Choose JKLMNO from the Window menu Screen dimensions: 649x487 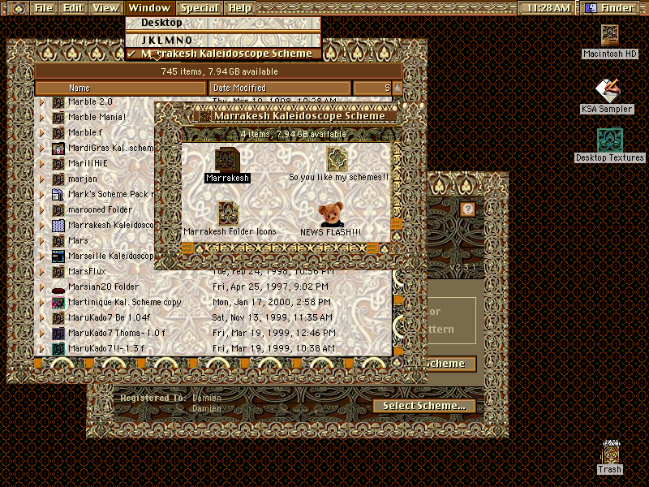point(223,40)
